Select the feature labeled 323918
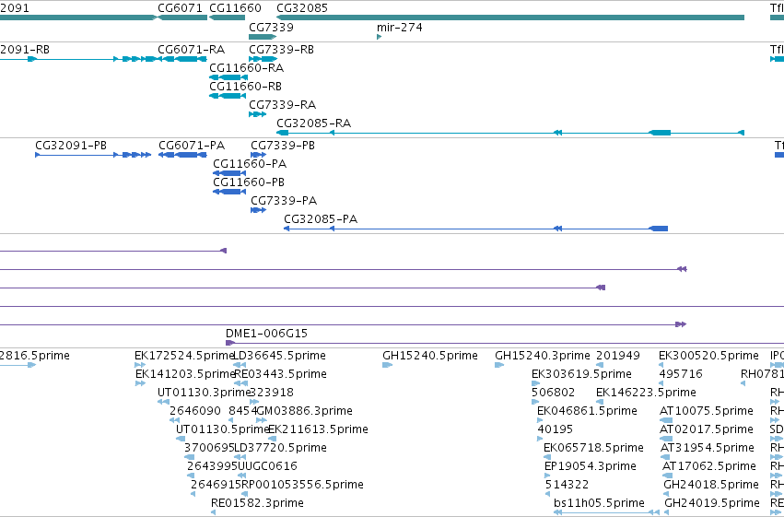The height and width of the screenshot is (517, 784). (x=272, y=393)
